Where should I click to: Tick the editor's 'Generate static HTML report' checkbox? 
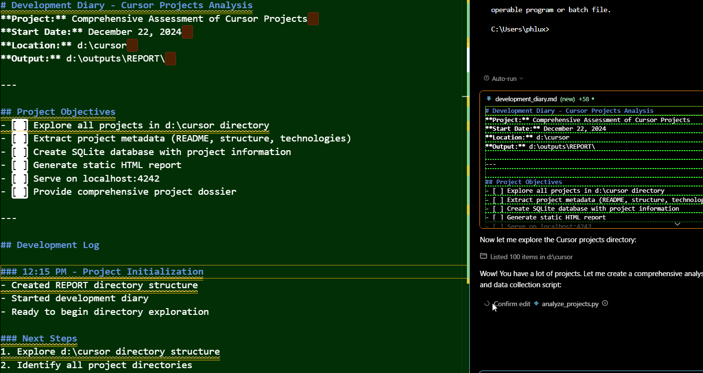click(20, 165)
